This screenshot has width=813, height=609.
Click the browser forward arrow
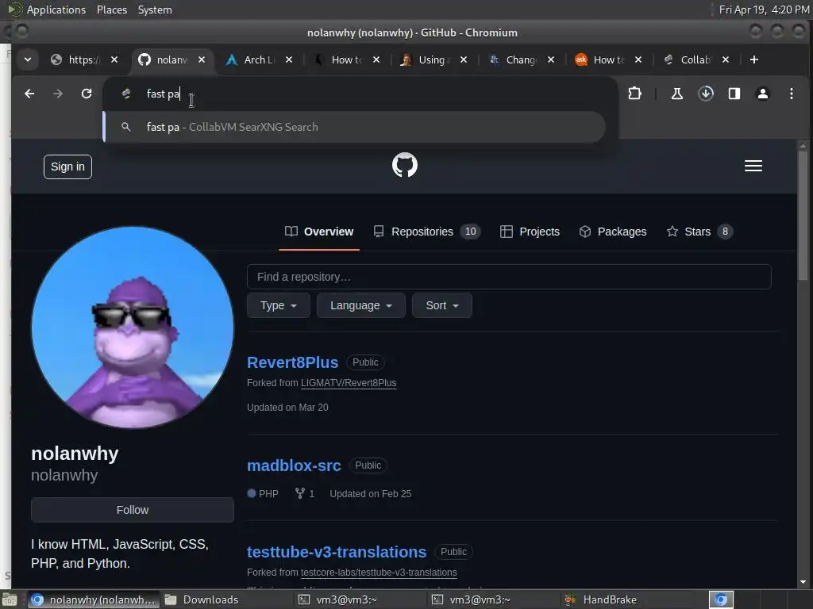(58, 94)
